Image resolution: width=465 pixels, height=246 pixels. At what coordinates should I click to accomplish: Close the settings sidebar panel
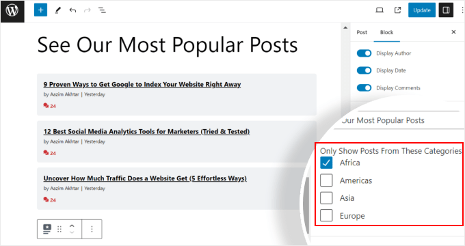point(453,32)
